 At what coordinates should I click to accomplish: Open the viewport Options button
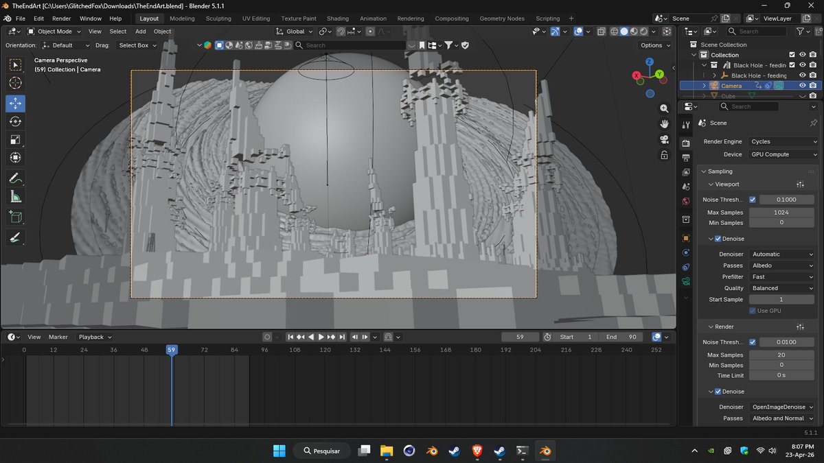coord(655,45)
